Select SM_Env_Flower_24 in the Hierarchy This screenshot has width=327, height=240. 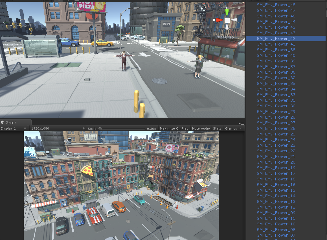click(x=286, y=139)
